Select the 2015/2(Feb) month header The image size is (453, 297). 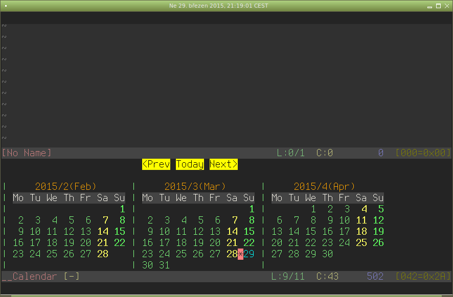click(65, 187)
